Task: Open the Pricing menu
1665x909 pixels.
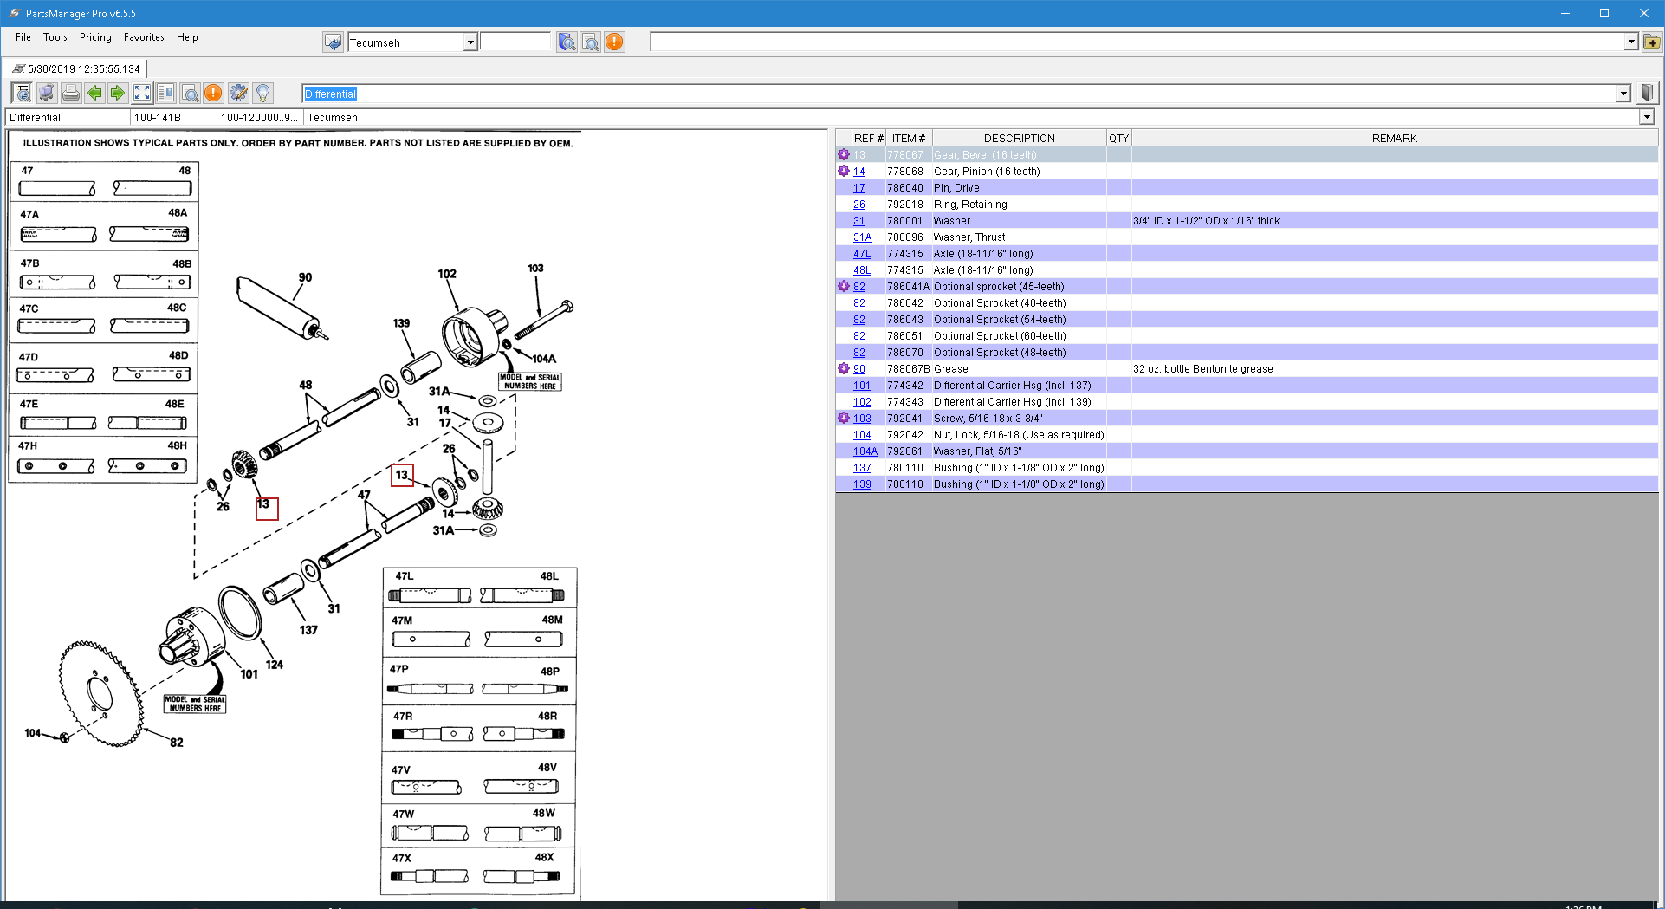Action: (95, 37)
